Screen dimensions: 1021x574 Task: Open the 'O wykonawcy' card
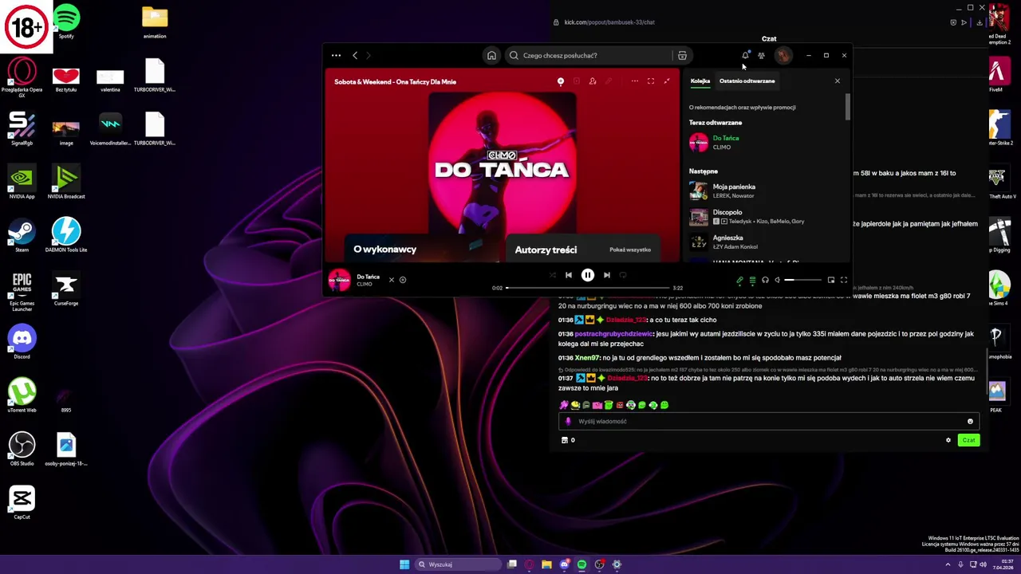pyautogui.click(x=420, y=249)
